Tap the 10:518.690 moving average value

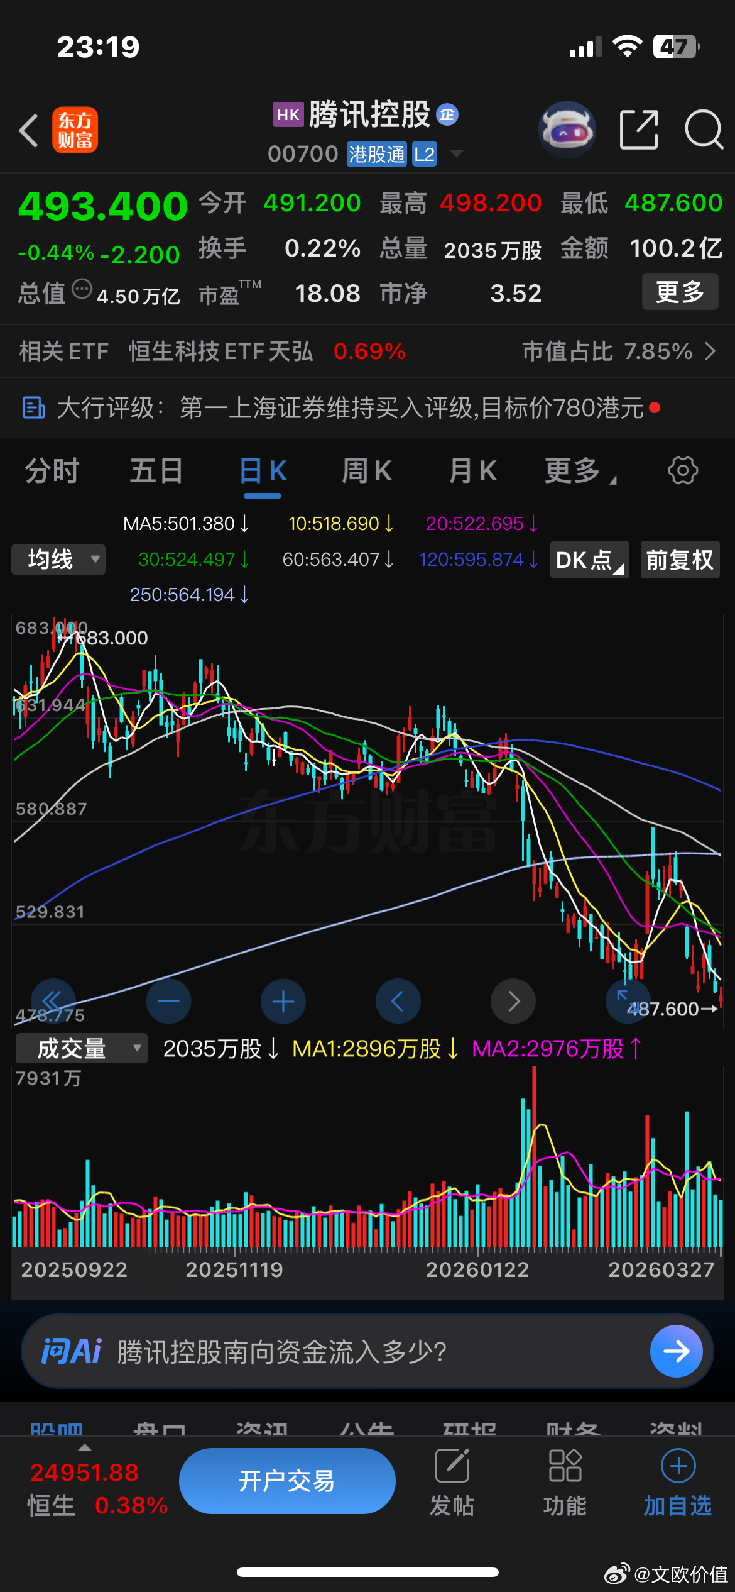point(341,523)
